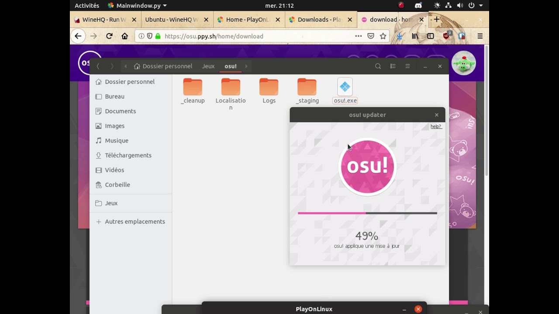Select the download · home osu tab
The width and height of the screenshot is (559, 314).
(x=393, y=20)
